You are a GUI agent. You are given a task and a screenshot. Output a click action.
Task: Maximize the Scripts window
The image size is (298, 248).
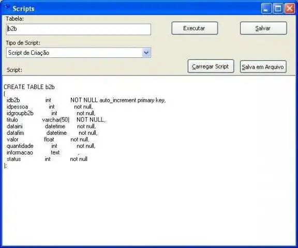(278, 9)
